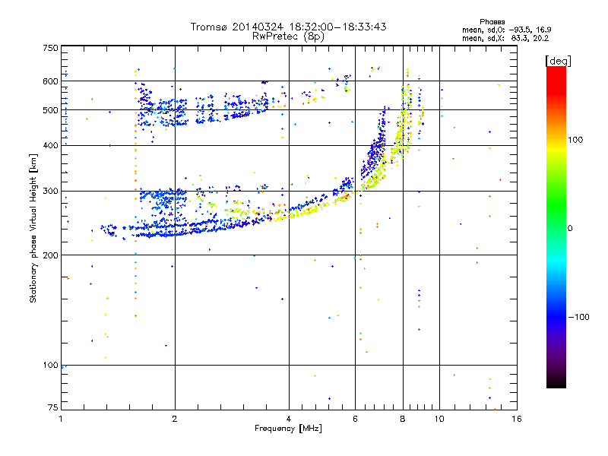Click the 'Phases' header label

click(x=492, y=22)
